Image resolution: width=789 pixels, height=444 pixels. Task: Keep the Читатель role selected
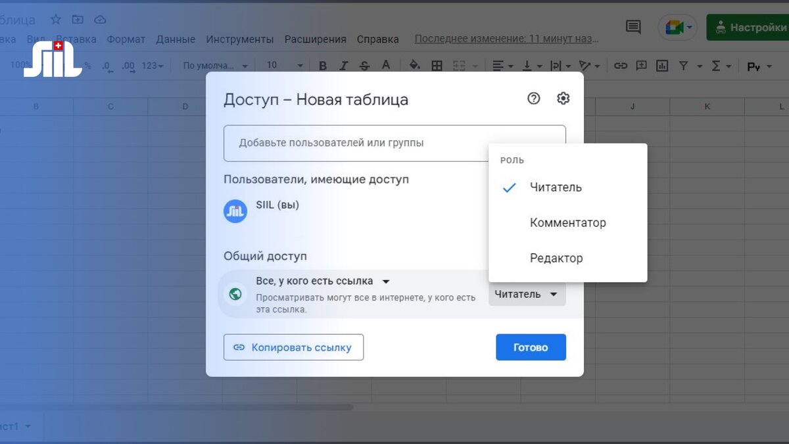coord(556,187)
